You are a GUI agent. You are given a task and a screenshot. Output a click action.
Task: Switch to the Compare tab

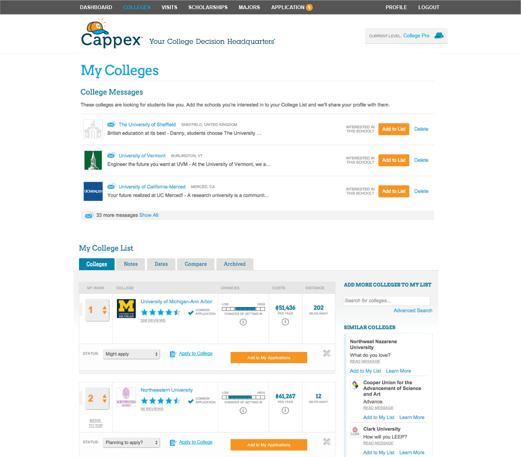click(x=196, y=264)
